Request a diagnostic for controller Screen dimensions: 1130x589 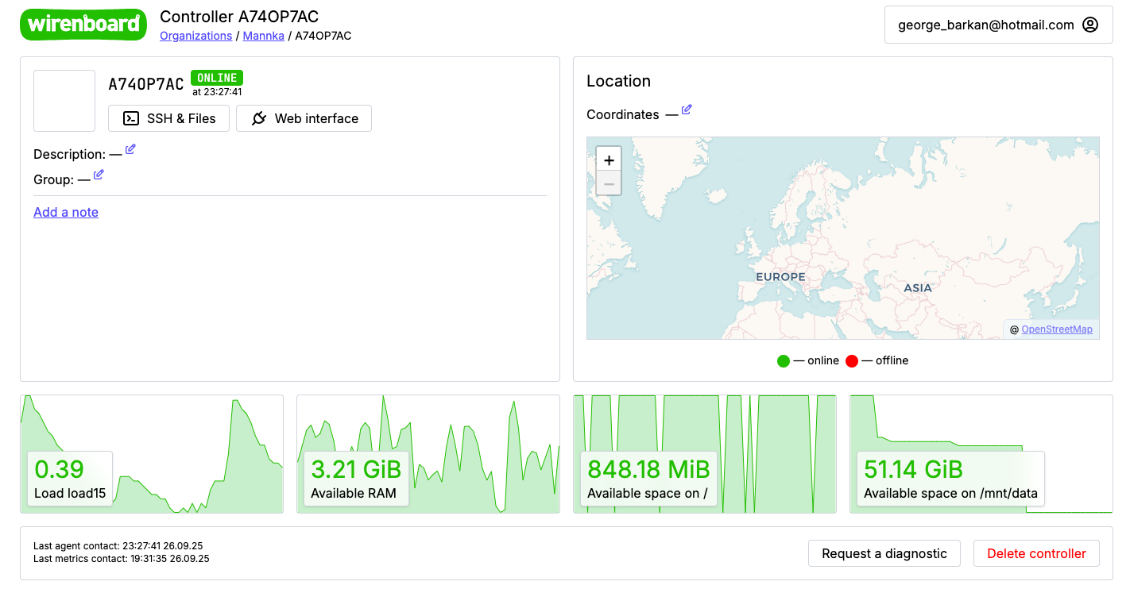tap(884, 553)
